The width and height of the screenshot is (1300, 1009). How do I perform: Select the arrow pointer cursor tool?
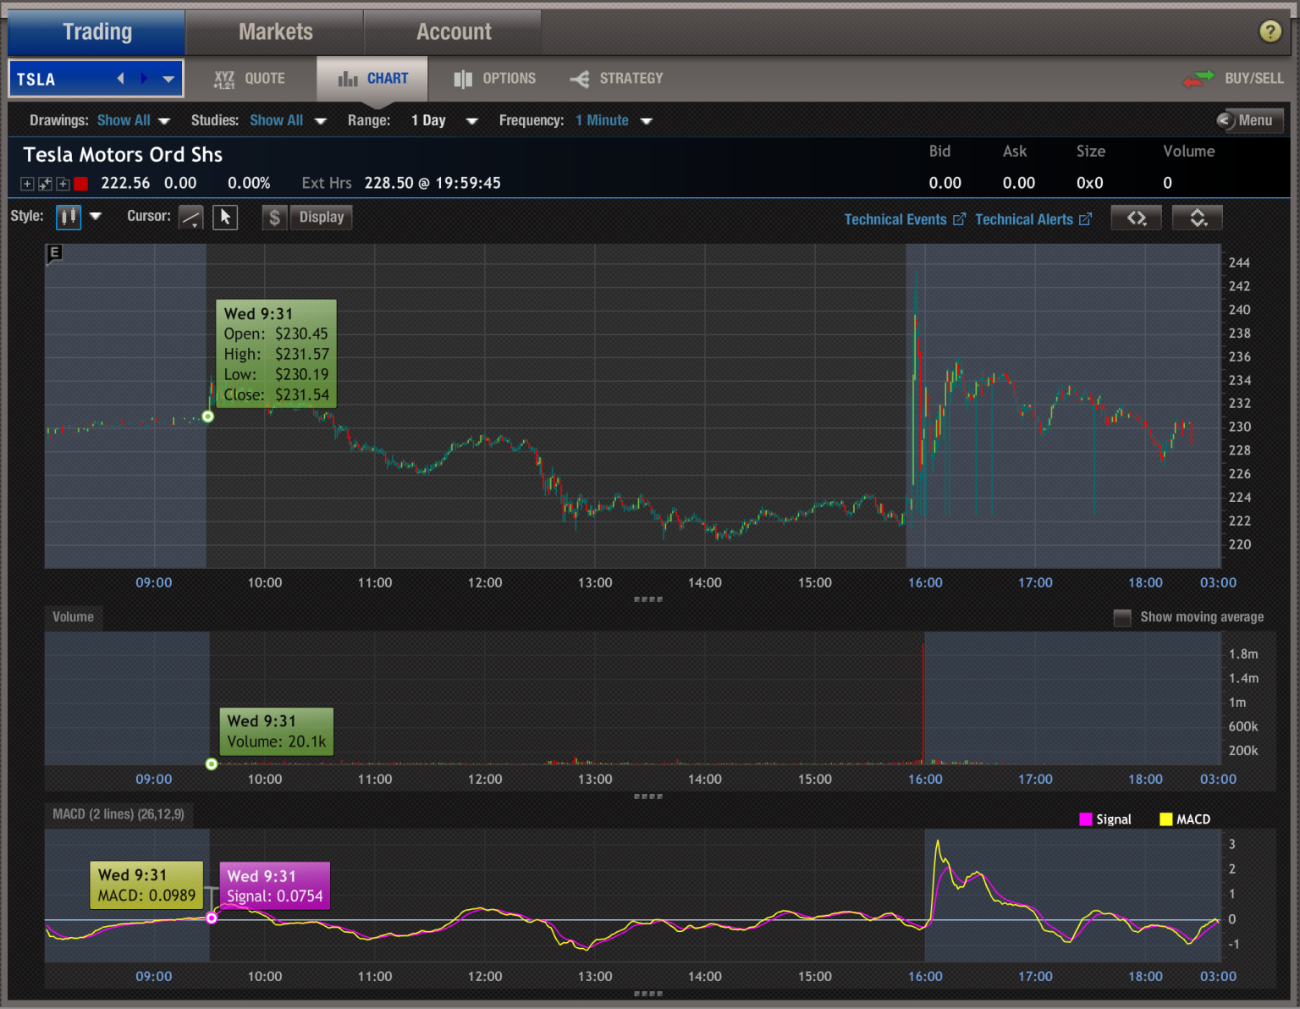coord(225,218)
